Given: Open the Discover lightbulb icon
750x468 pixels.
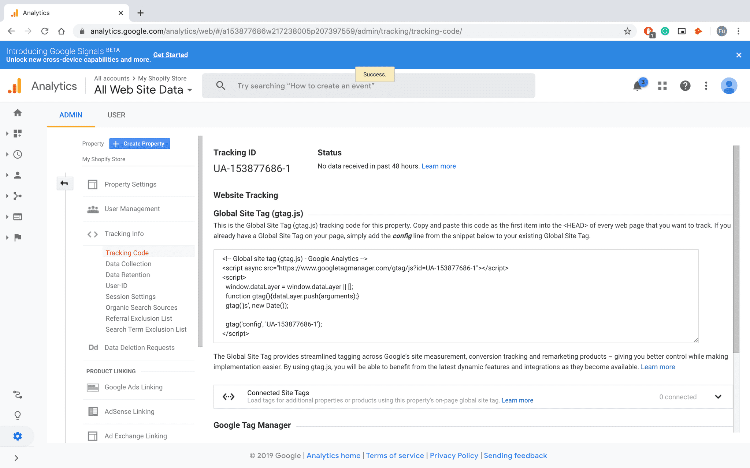Looking at the screenshot, I should [x=18, y=415].
